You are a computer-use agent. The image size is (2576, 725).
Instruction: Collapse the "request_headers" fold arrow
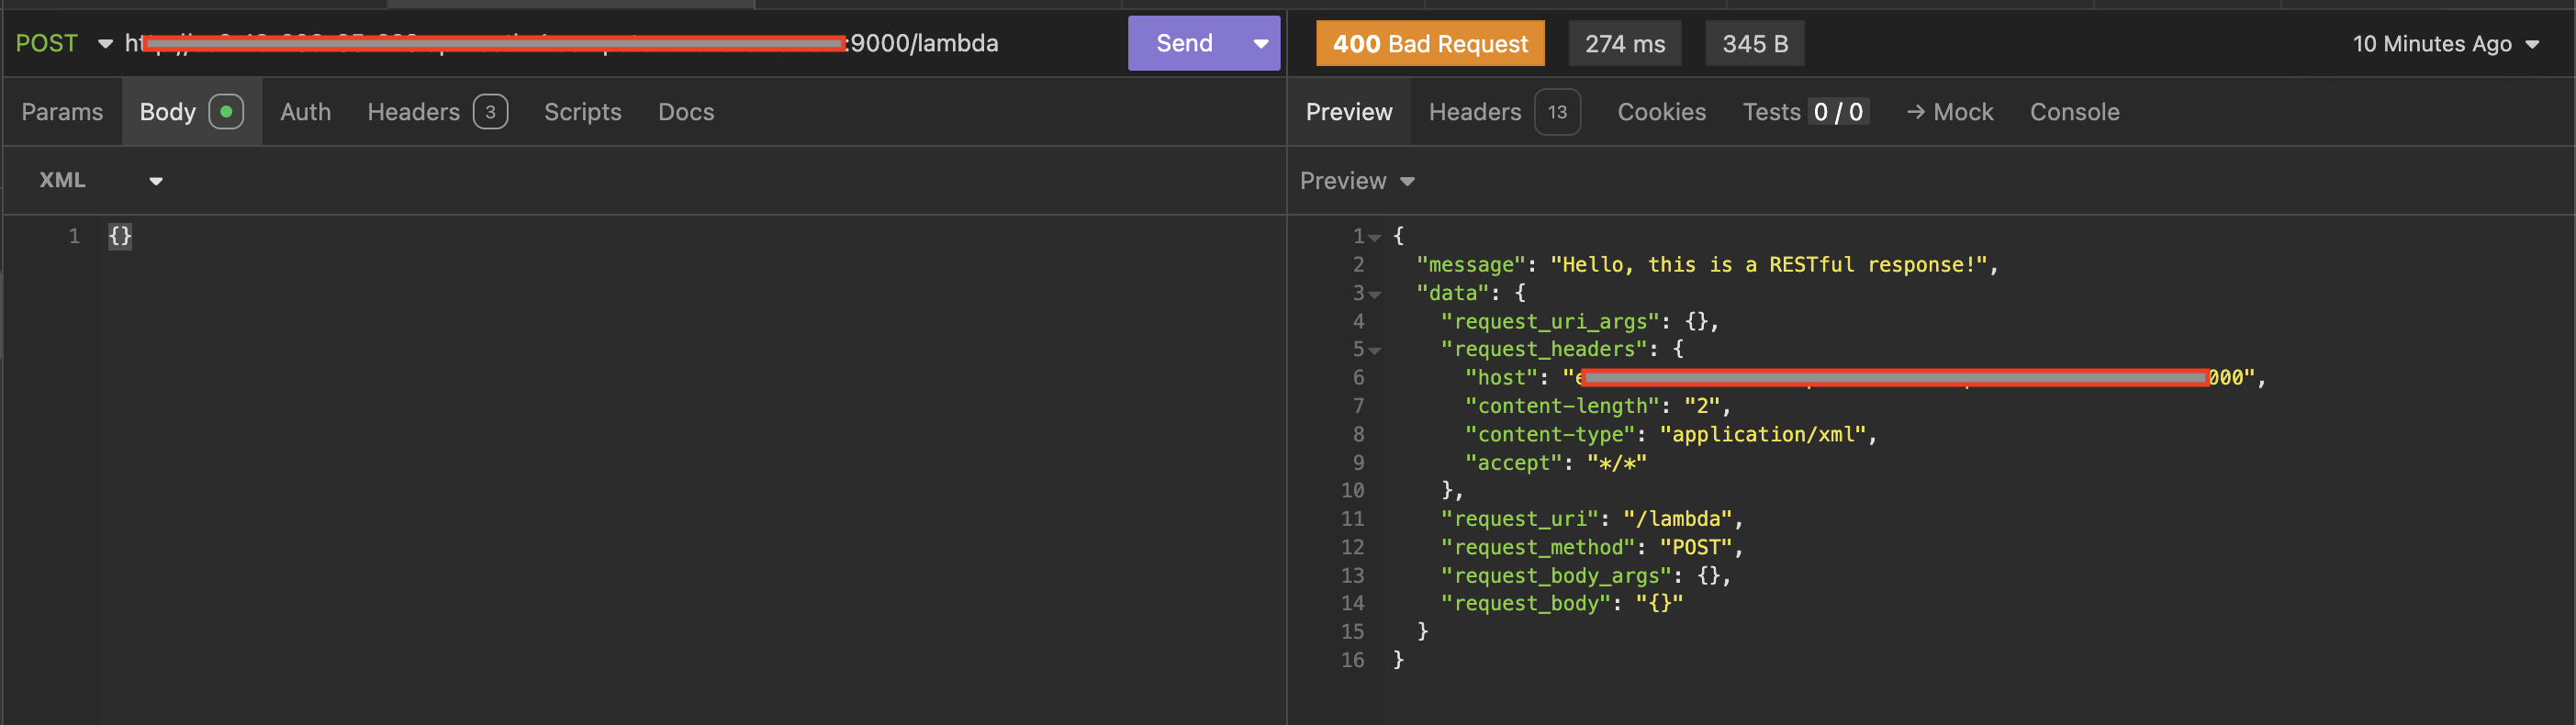1375,350
